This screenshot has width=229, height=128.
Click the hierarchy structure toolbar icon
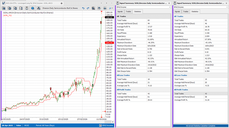coord(38,8)
